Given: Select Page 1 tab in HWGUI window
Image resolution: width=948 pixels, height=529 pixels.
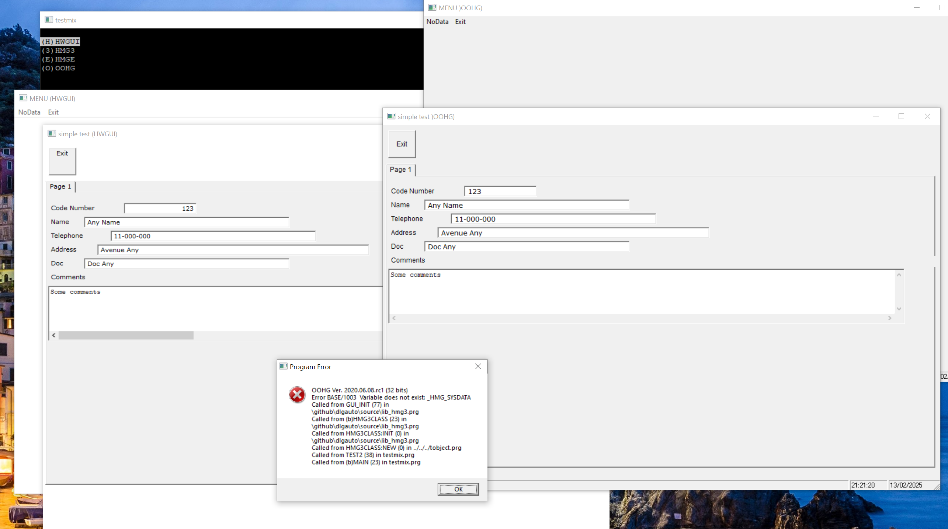Looking at the screenshot, I should pyautogui.click(x=60, y=186).
